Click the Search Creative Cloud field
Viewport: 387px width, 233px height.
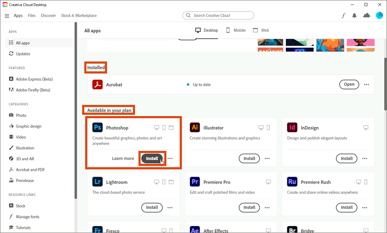click(x=218, y=15)
